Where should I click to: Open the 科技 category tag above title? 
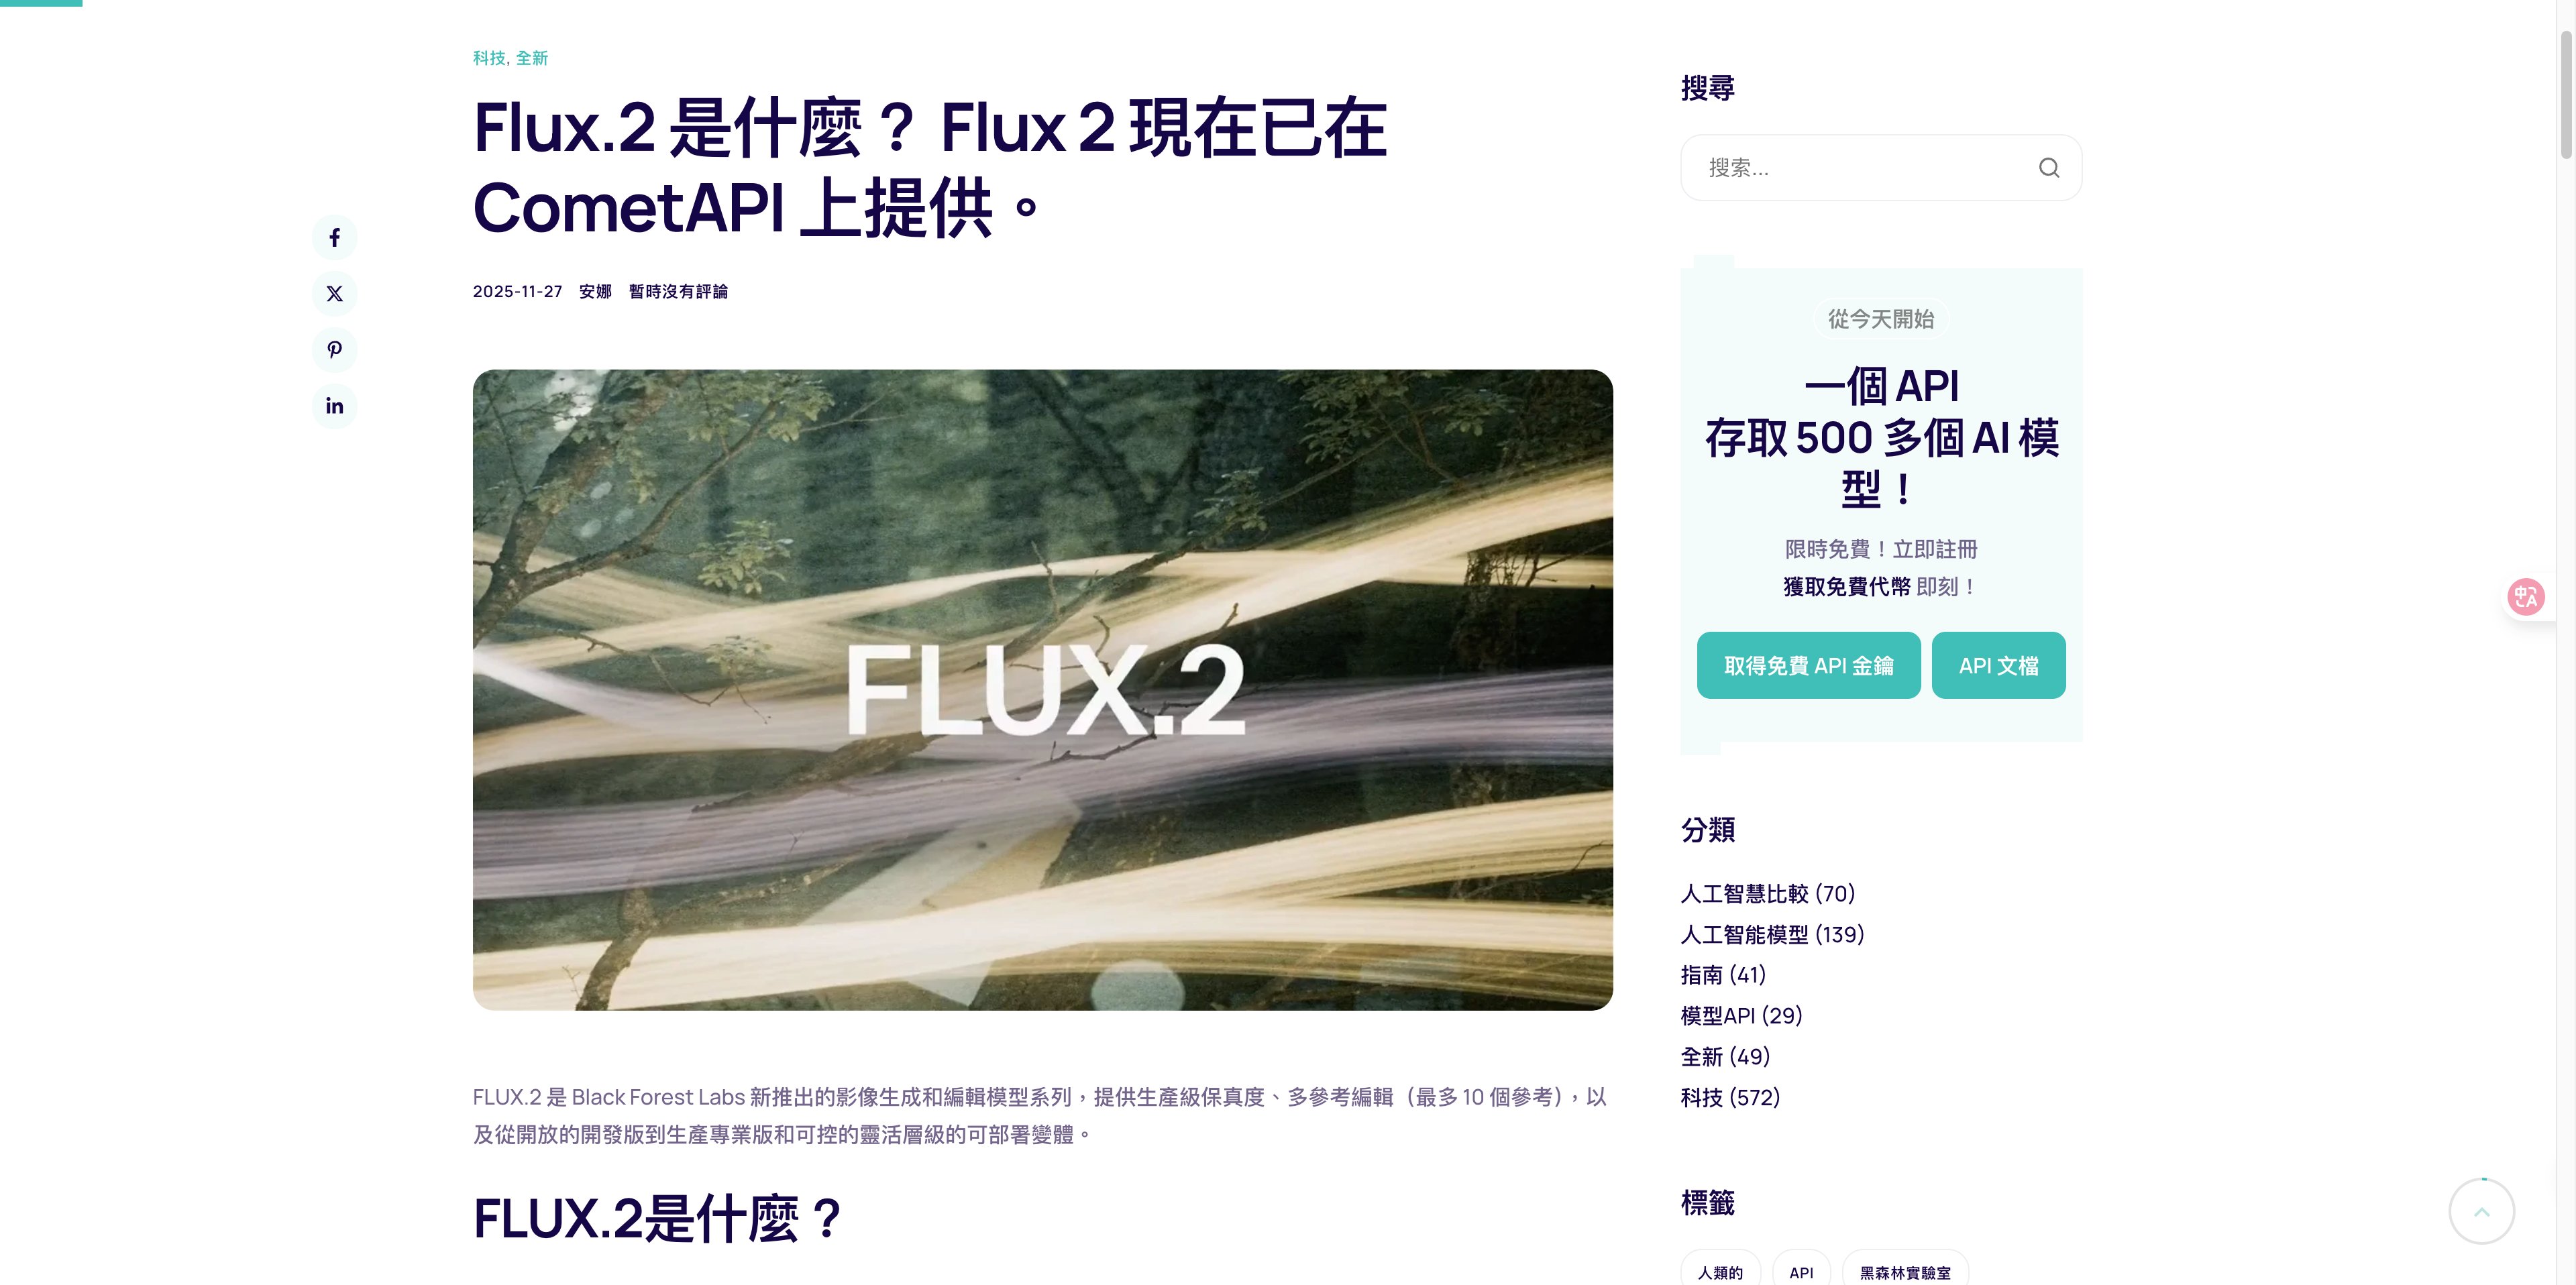click(x=489, y=58)
